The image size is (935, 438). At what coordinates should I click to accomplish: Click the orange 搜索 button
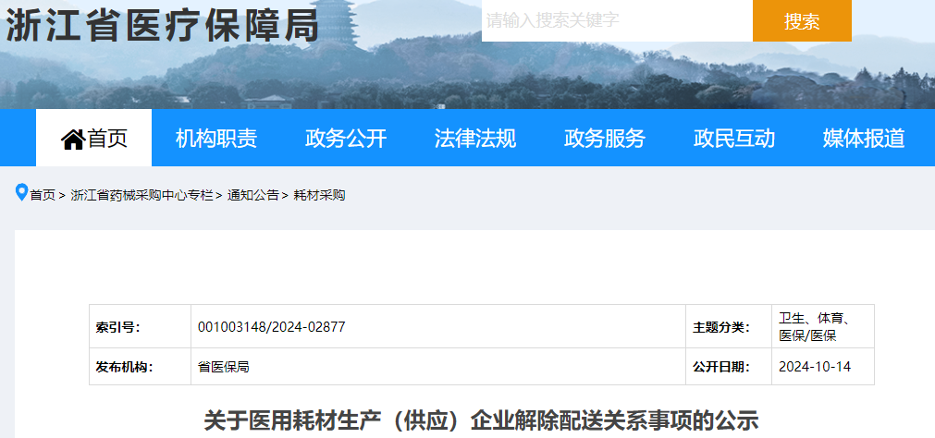tap(802, 21)
